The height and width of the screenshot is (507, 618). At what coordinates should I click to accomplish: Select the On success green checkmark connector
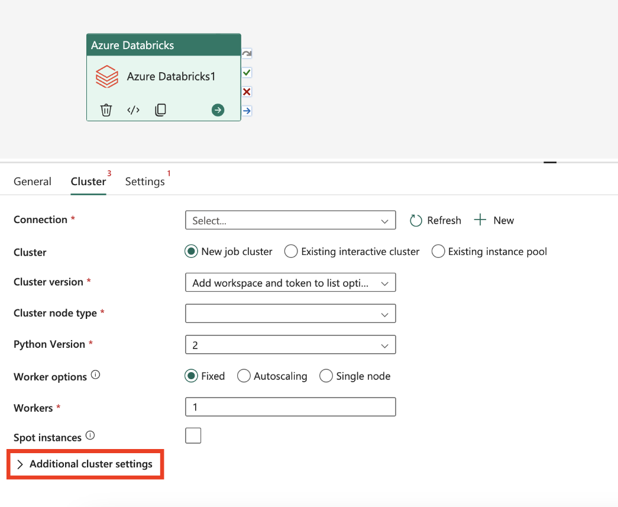247,73
